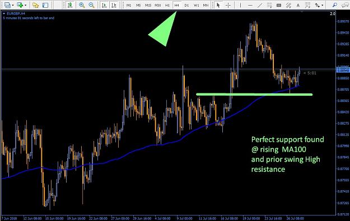This screenshot has height=221, width=350.
Task: Open the magnifier search icon
Action: (x=334, y=5)
